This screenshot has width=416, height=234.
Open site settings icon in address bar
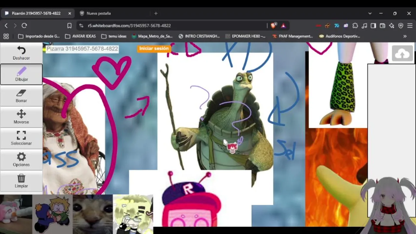[81, 25]
